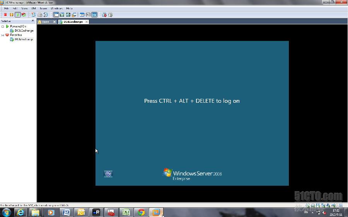
Task: Open the VM menu
Action: (34, 8)
